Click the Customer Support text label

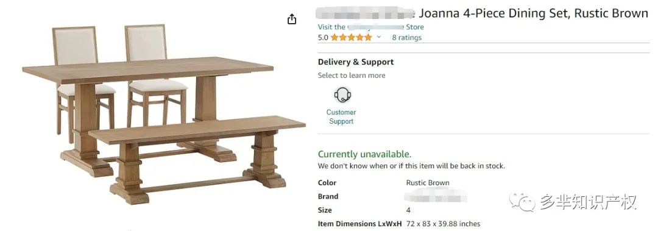[x=341, y=117]
